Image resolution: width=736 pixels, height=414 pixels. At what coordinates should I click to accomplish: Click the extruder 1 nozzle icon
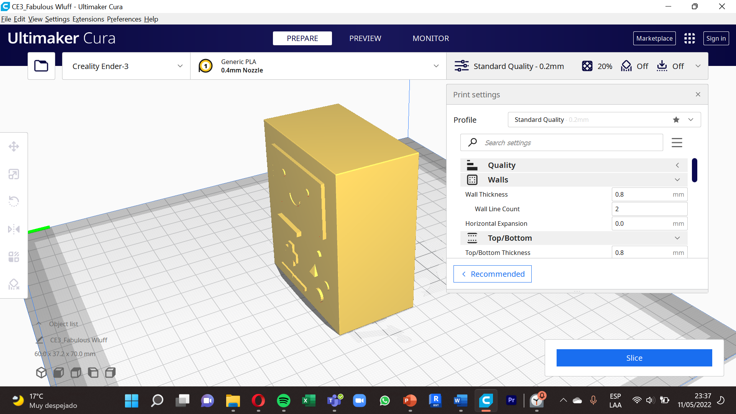206,66
